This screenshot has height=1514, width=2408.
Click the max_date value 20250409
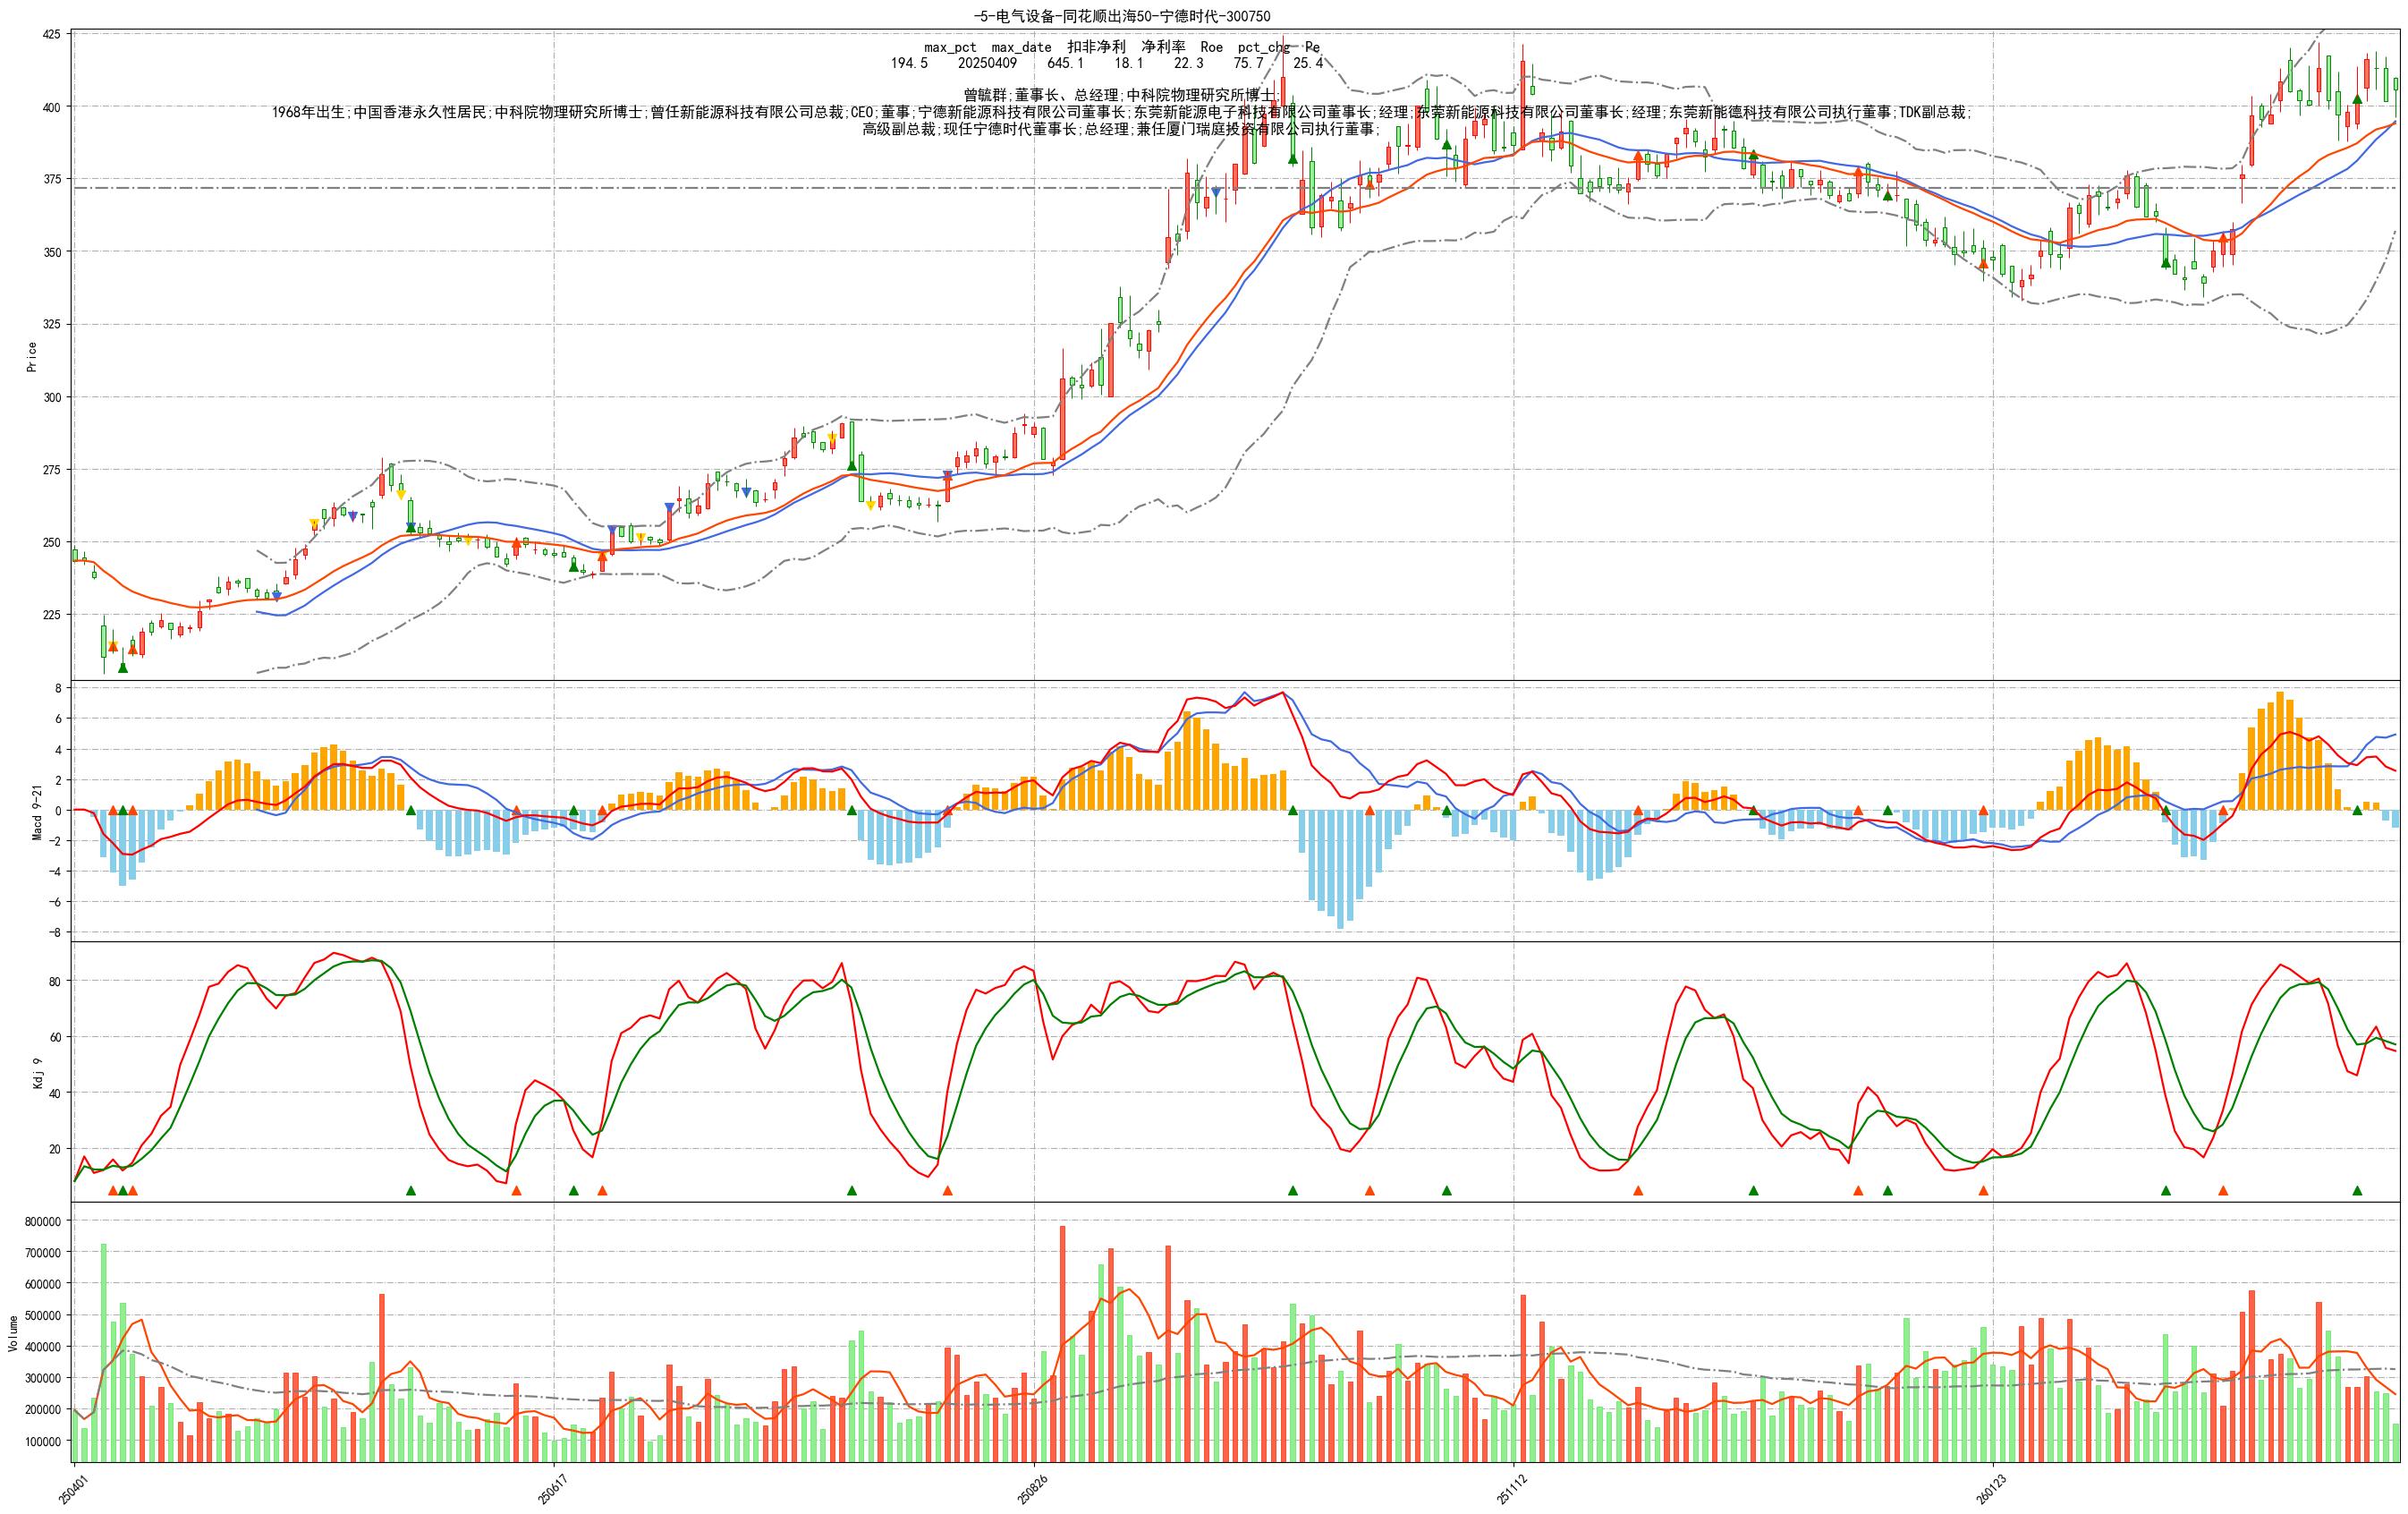(x=987, y=63)
